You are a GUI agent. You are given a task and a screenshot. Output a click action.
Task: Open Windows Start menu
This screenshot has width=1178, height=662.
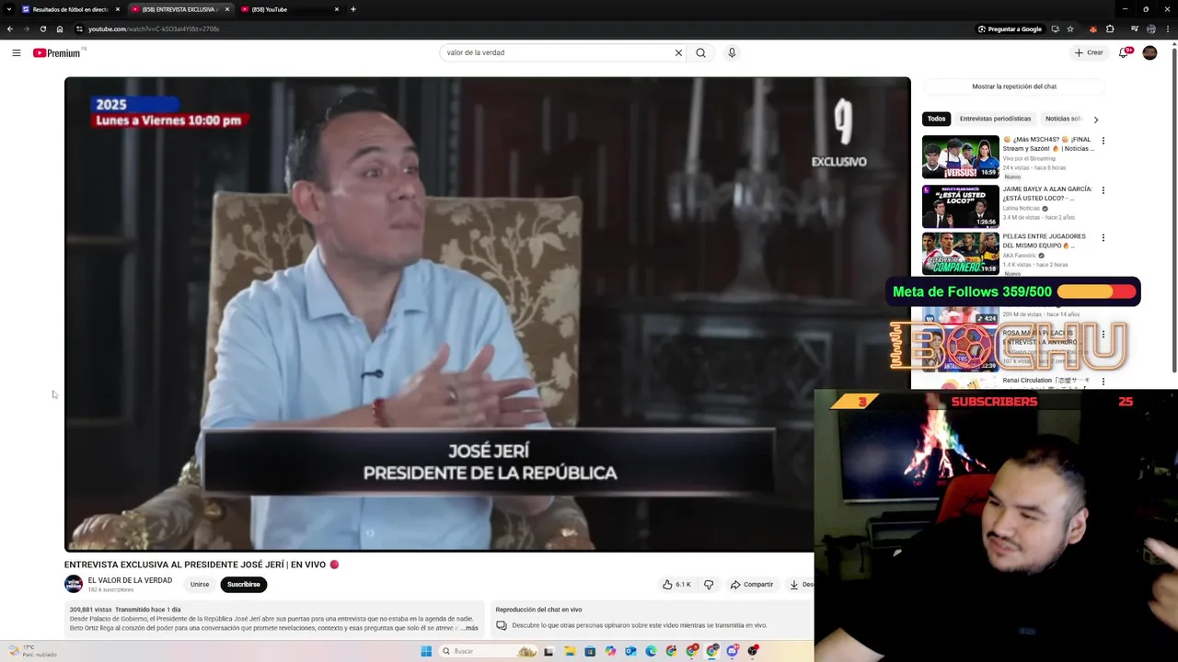pyautogui.click(x=426, y=651)
